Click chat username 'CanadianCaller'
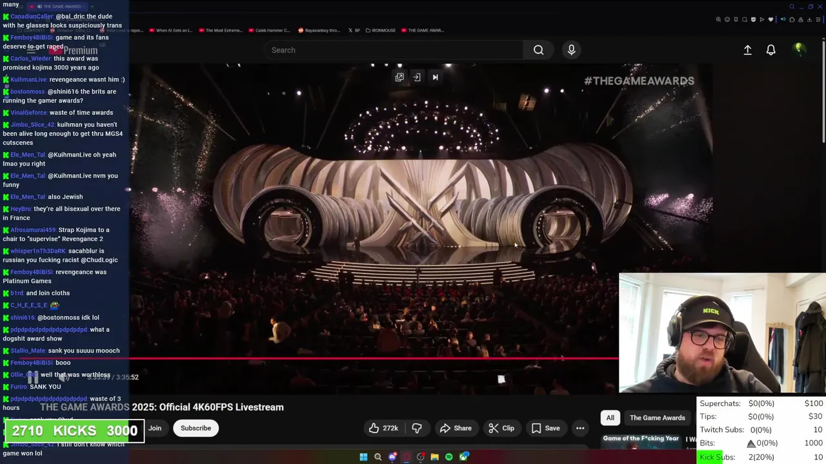Viewport: 826px width, 464px height. [32, 16]
